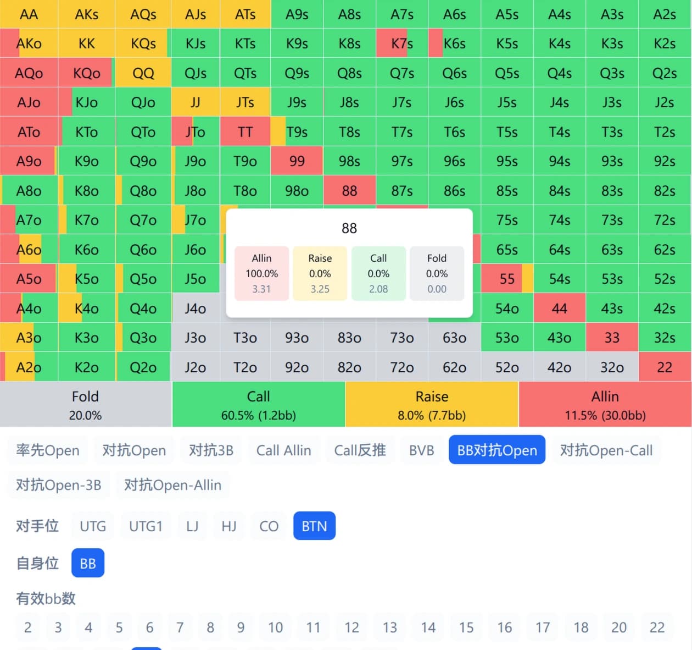This screenshot has width=692, height=650.
Task: Pick UTG as opponent position
Action: [x=93, y=526]
